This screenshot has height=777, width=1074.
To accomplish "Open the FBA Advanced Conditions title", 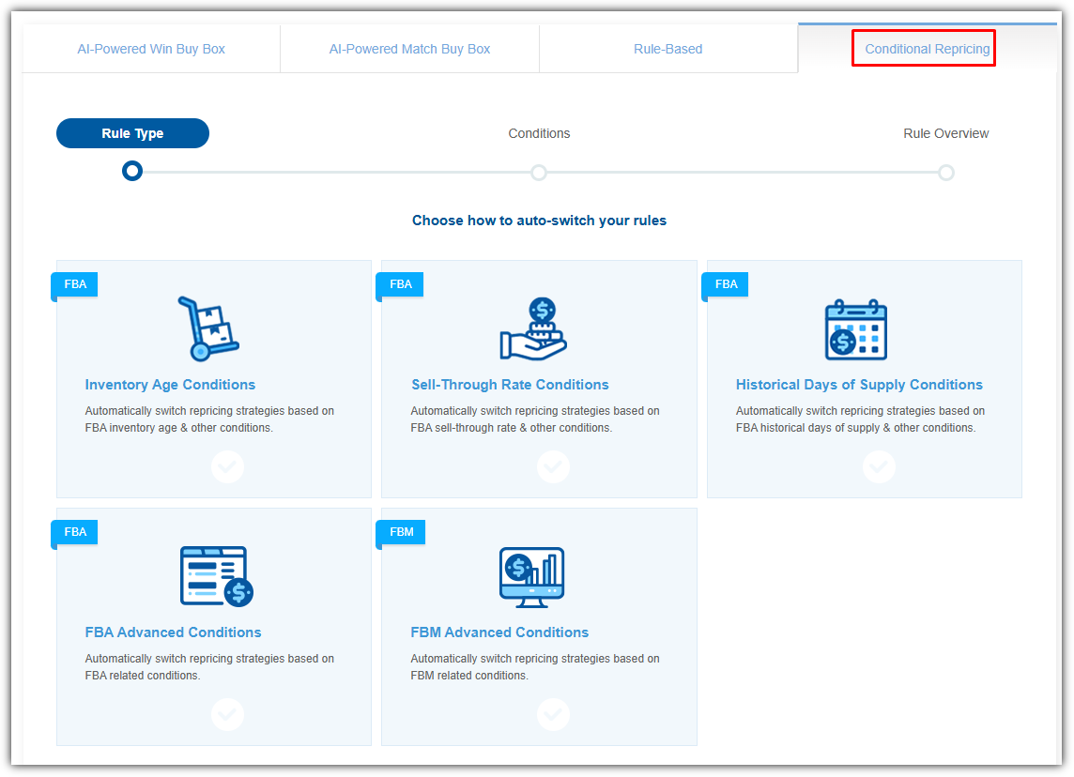I will tap(174, 632).
